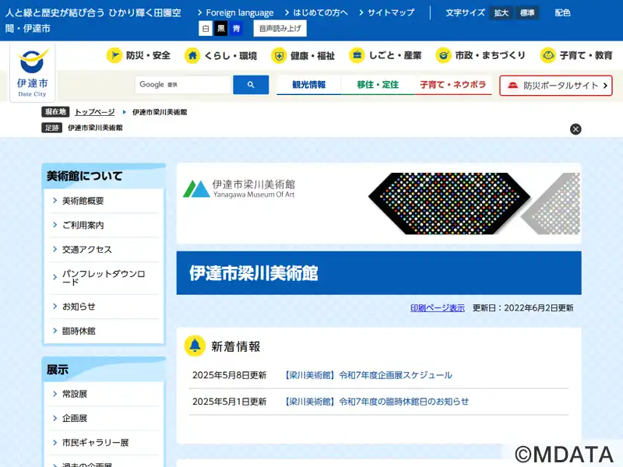Click chevron arrow on 防災ポータルサイト button
The image size is (623, 467).
coord(605,86)
